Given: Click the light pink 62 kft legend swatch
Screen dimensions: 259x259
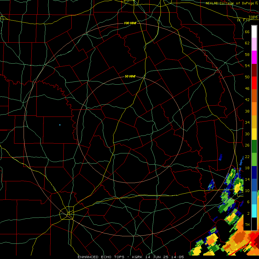Looking at the screenshot, I should click(254, 44).
